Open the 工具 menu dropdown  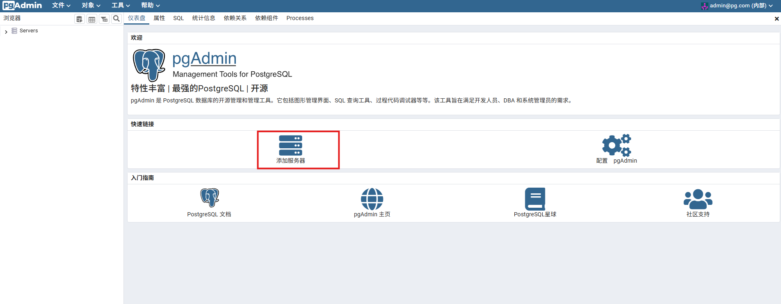click(121, 5)
